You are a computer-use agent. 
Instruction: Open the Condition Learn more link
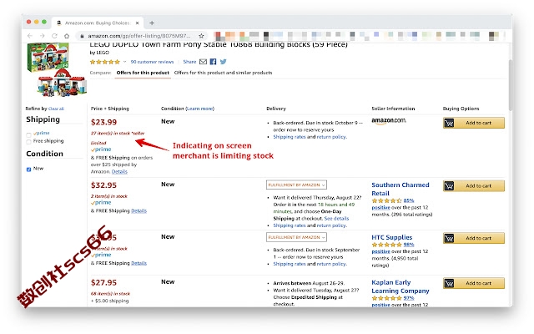tap(200, 109)
